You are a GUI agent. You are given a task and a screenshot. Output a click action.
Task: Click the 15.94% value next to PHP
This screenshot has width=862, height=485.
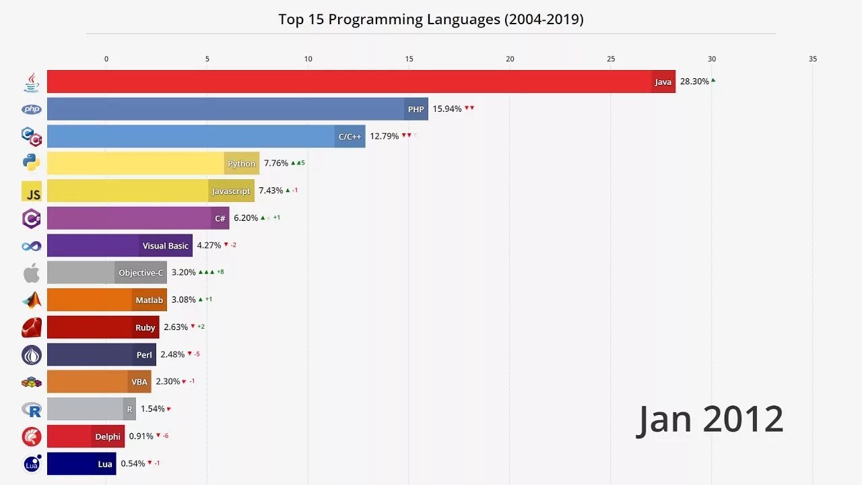447,108
